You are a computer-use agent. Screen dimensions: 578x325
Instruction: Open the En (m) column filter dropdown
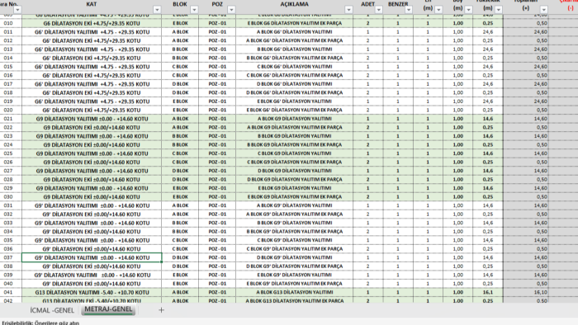438,10
